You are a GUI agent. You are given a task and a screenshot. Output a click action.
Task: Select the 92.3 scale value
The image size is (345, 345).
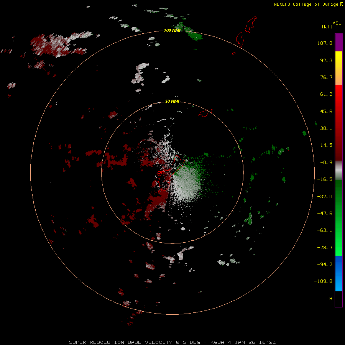[326, 60]
